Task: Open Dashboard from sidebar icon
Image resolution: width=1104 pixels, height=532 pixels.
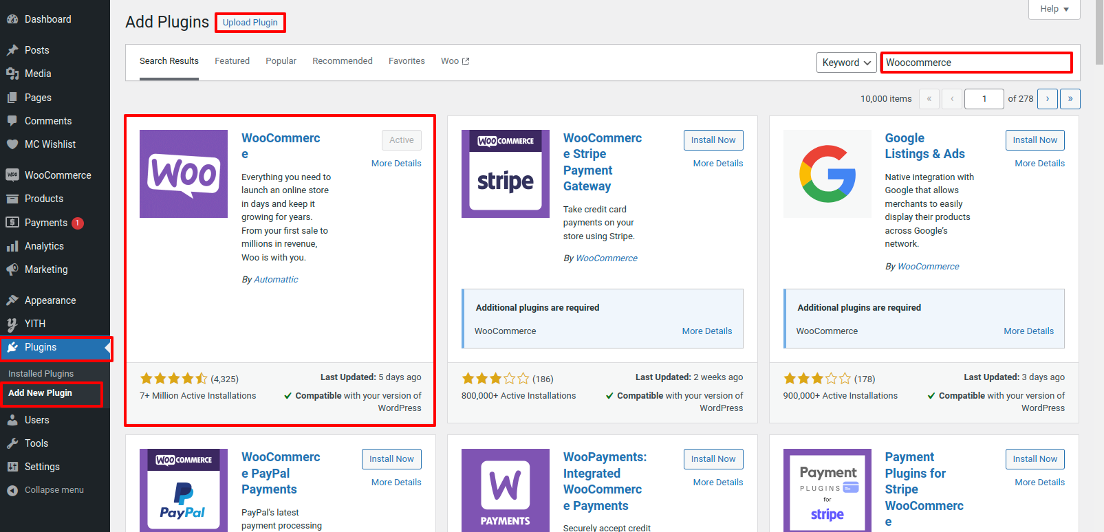Action: pyautogui.click(x=12, y=19)
